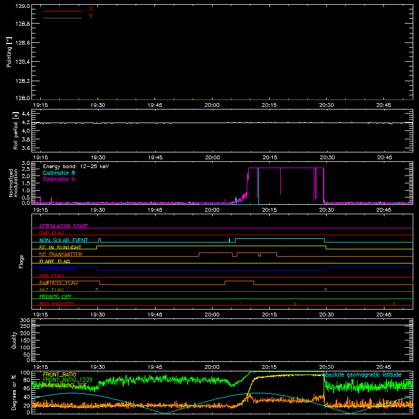Click the olive flag label below PARTICLE_FLAG
Viewport: 419px width, 419px height.
tap(51, 290)
